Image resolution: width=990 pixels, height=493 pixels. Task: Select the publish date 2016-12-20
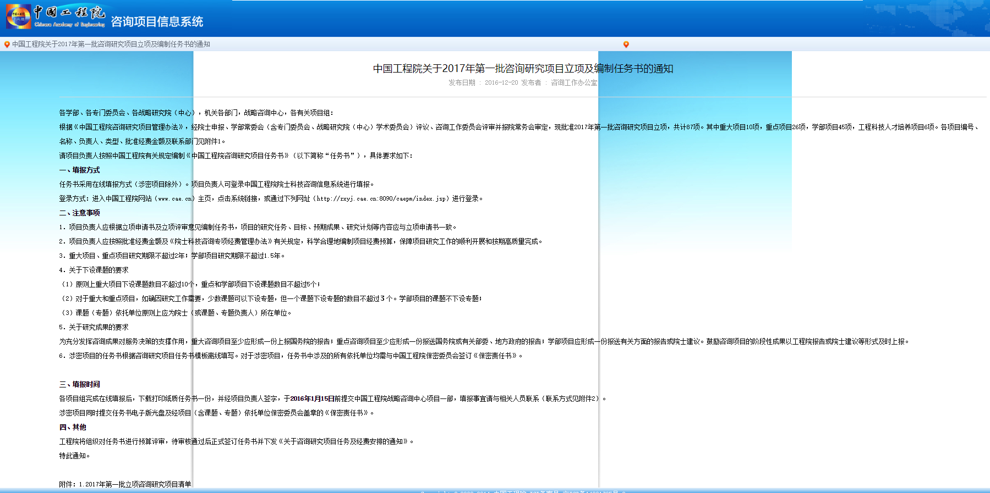click(501, 83)
